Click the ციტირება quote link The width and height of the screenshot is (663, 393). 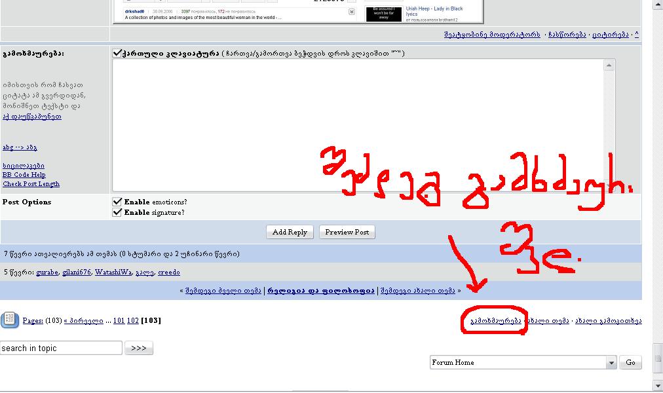pyautogui.click(x=611, y=35)
